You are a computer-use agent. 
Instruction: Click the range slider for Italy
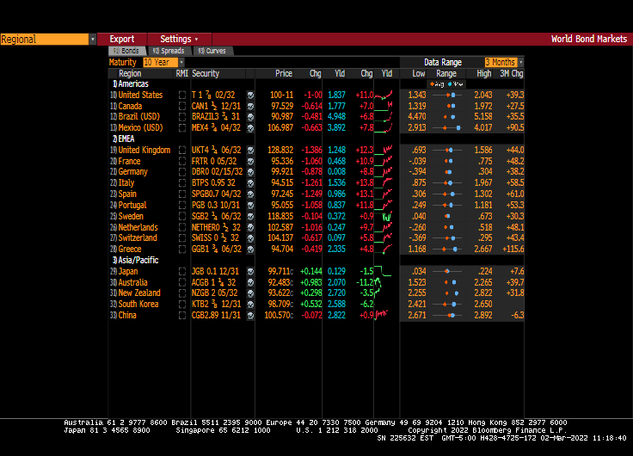coord(446,183)
